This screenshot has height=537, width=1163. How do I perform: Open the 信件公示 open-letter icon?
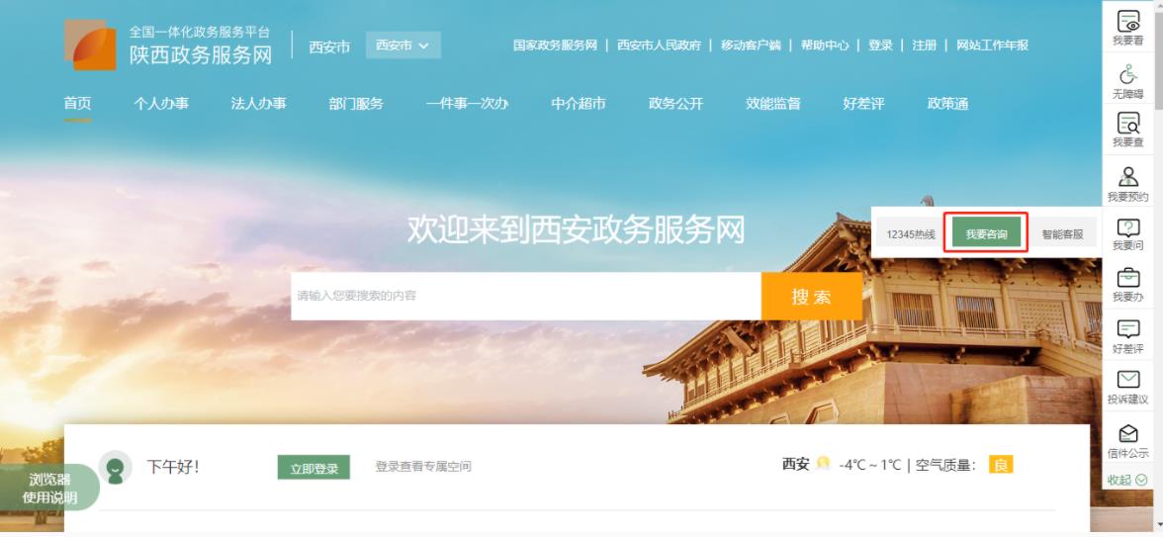(x=1128, y=432)
